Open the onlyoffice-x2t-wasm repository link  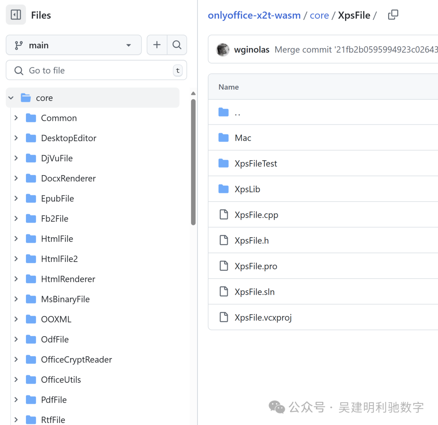[x=254, y=15]
